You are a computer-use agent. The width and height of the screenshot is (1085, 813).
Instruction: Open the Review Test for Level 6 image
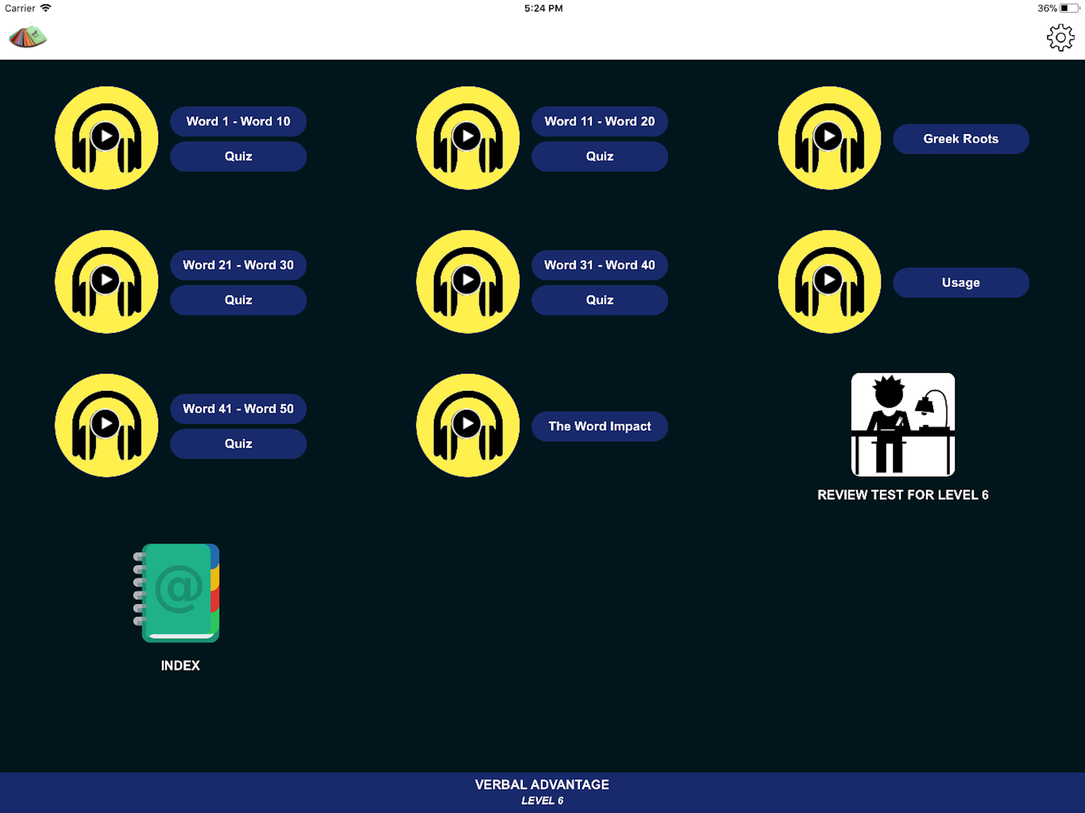coord(903,425)
